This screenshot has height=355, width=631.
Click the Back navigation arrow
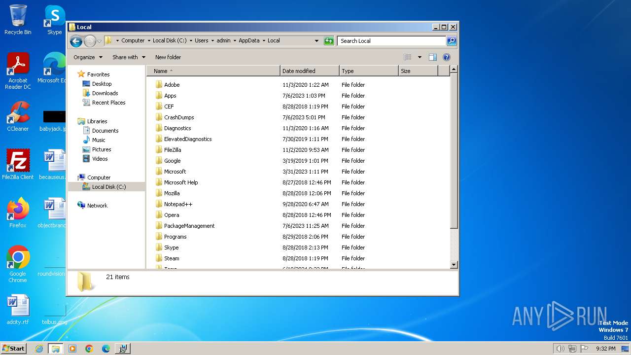76,41
